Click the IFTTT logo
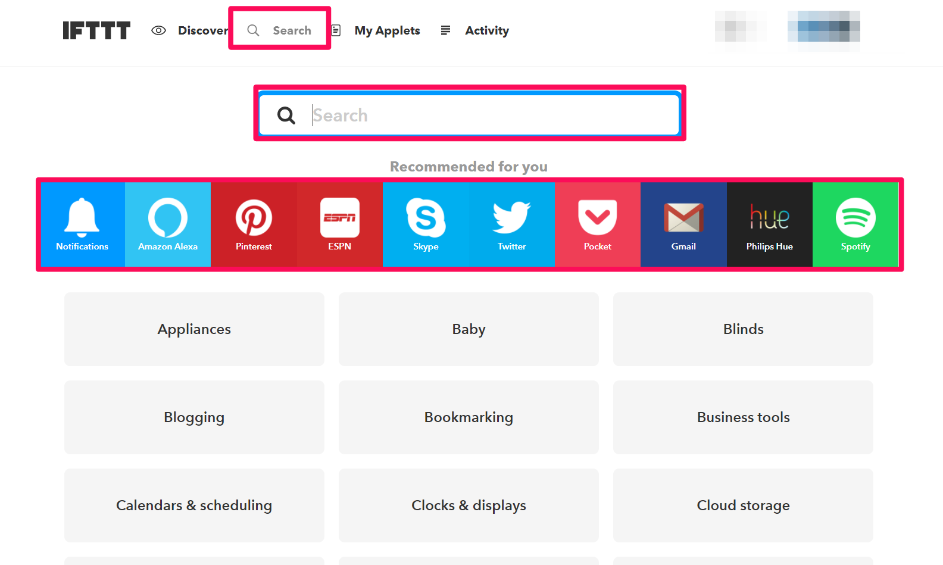Screen dimensions: 943x565 [96, 30]
